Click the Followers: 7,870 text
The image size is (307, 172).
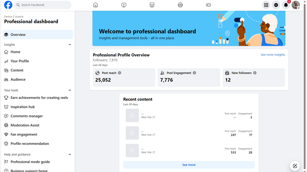pos(105,60)
